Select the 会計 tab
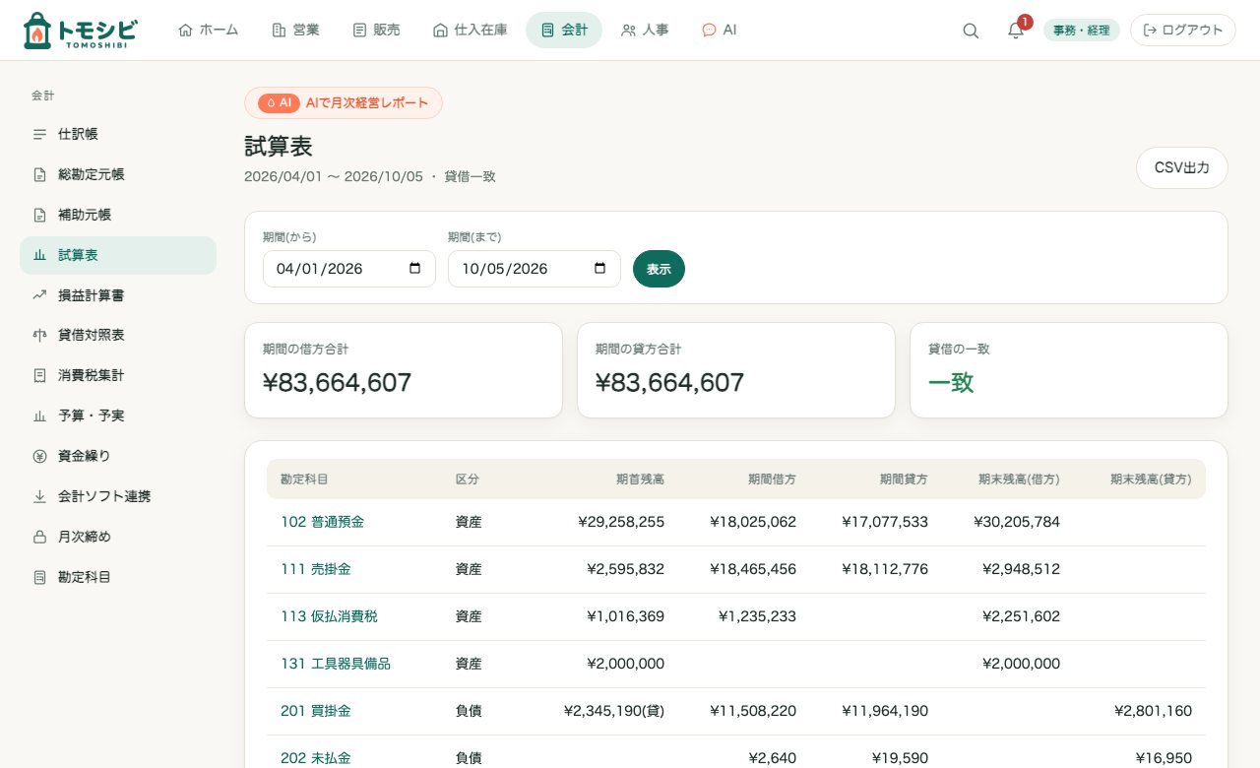Image resolution: width=1260 pixels, height=768 pixels. pyautogui.click(x=564, y=31)
